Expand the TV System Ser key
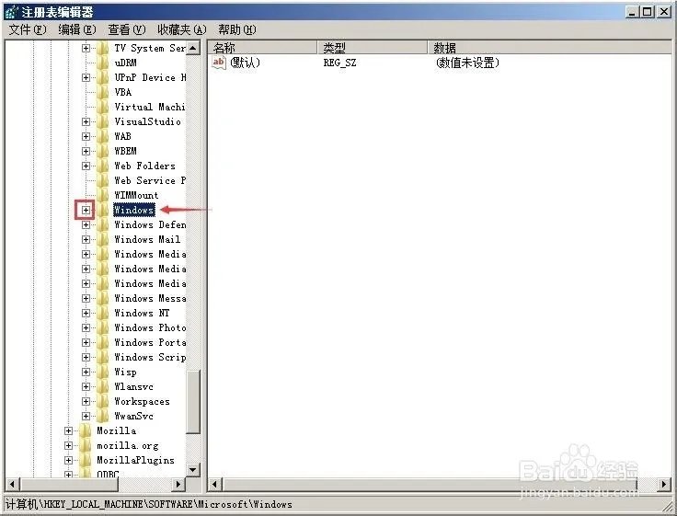This screenshot has height=516, width=677. [86, 48]
